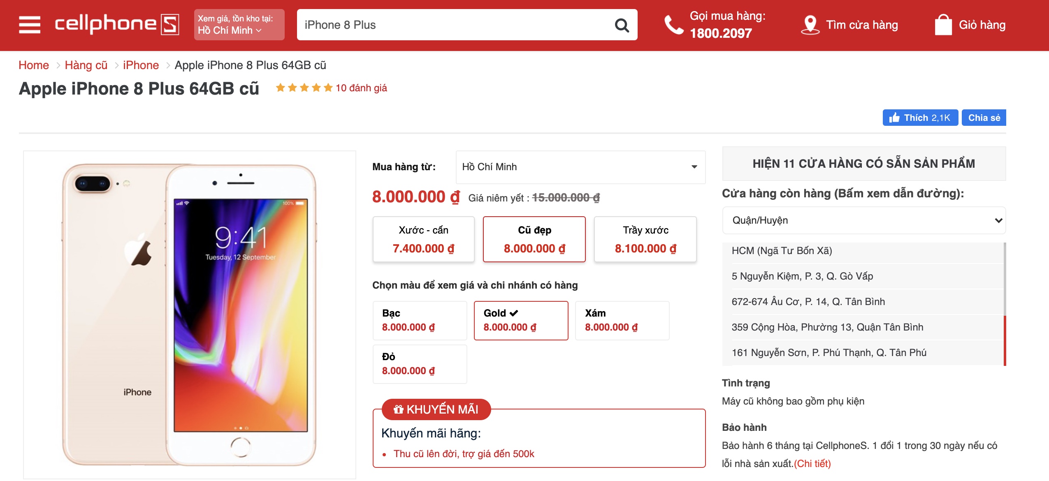
Task: Click the phone call icon
Action: [673, 25]
